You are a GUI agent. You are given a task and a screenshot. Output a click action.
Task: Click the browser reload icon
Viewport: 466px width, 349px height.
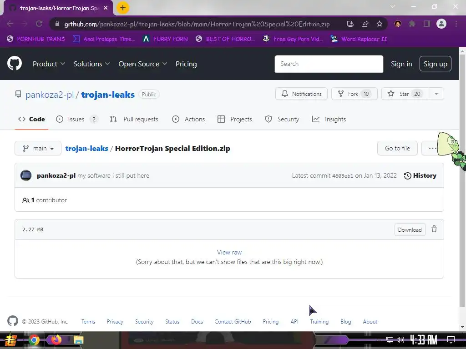[x=39, y=24]
